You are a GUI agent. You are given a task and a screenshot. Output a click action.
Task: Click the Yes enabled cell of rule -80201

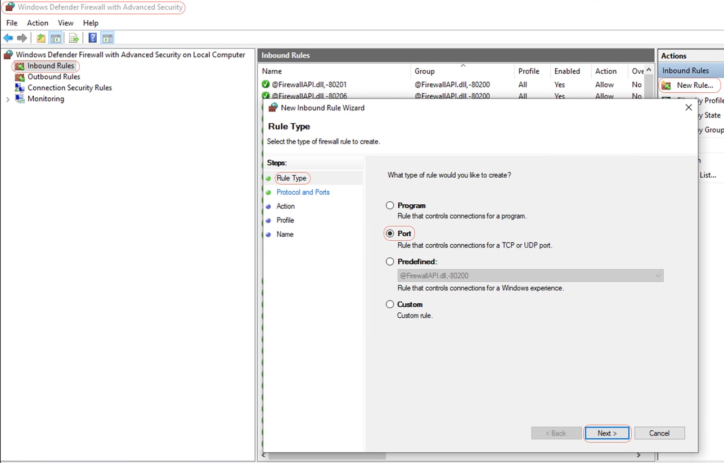[x=560, y=85]
